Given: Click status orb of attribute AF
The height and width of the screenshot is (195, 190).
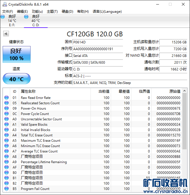Looking at the screenshot, I should [6, 167].
